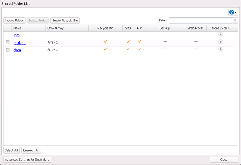Viewport: 241px width, 165px height.
Task: Click Recycle Bin checkmark for esxtest
Action: [x=105, y=42]
